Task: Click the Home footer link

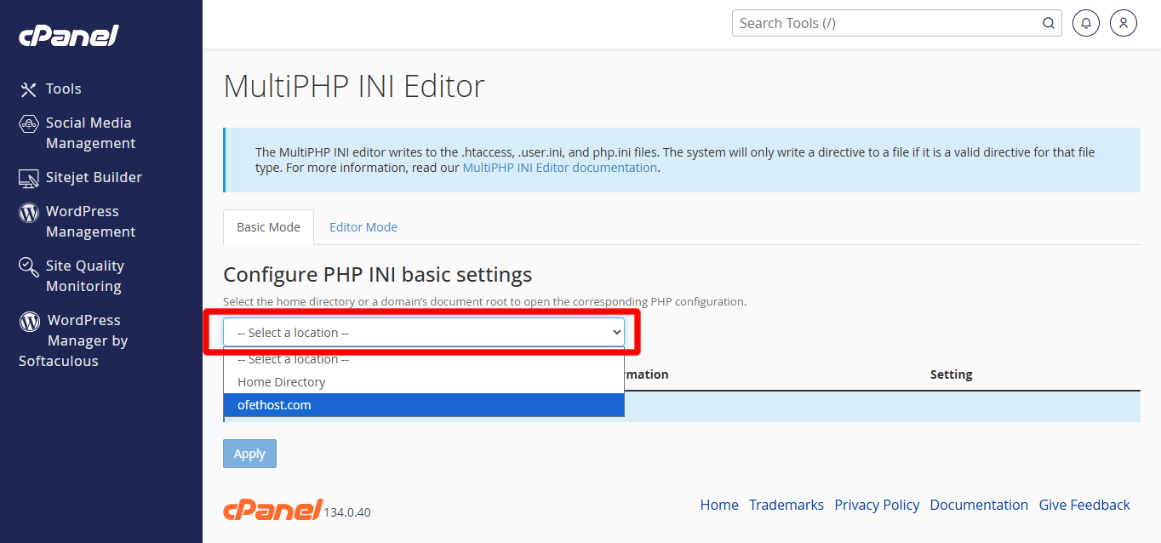Action: click(719, 505)
